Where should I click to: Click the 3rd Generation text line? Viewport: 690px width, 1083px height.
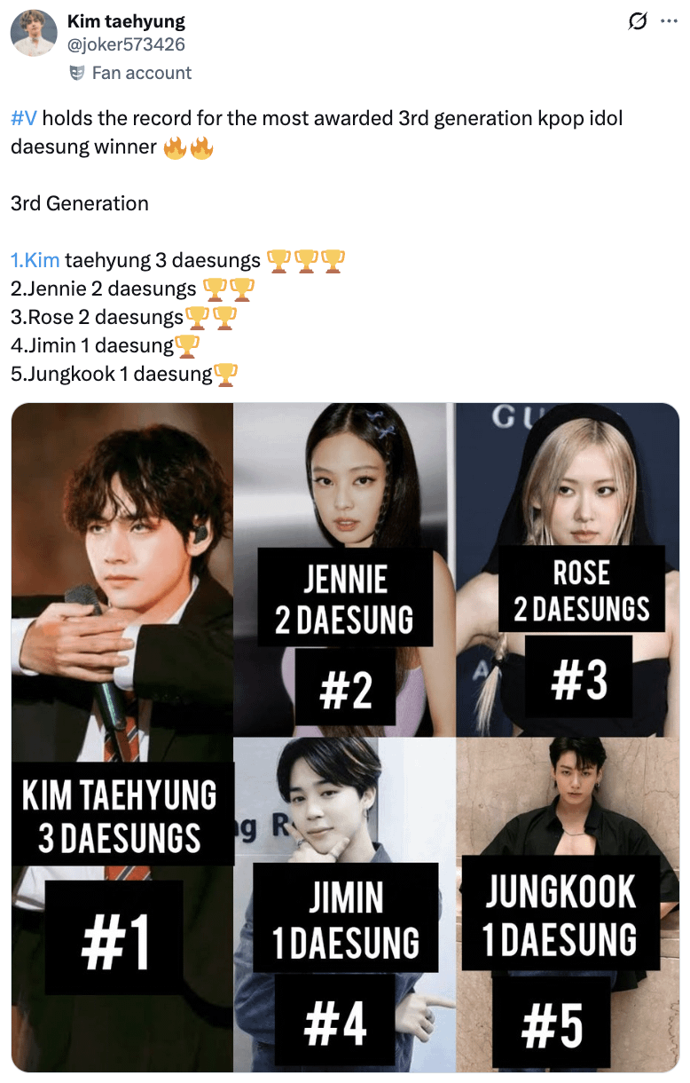pyautogui.click(x=80, y=203)
